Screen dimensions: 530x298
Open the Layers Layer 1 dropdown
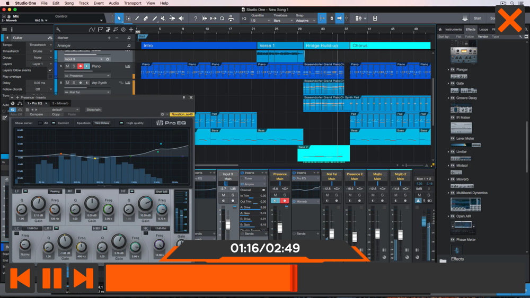tap(40, 64)
